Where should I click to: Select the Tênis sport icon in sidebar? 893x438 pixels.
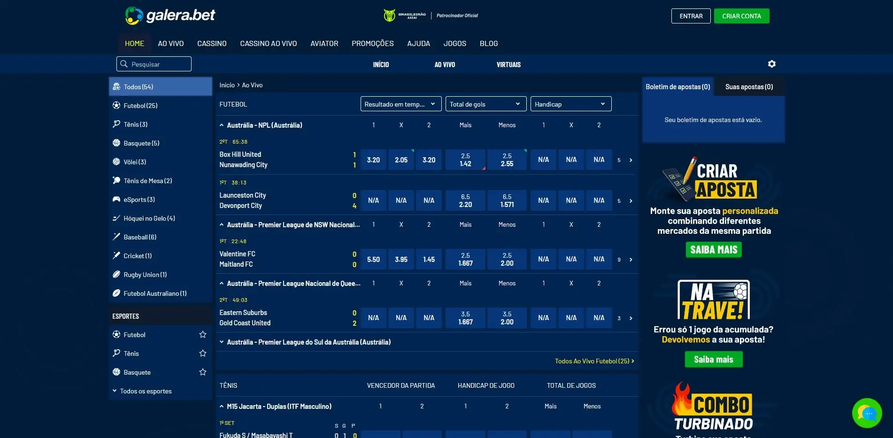116,124
